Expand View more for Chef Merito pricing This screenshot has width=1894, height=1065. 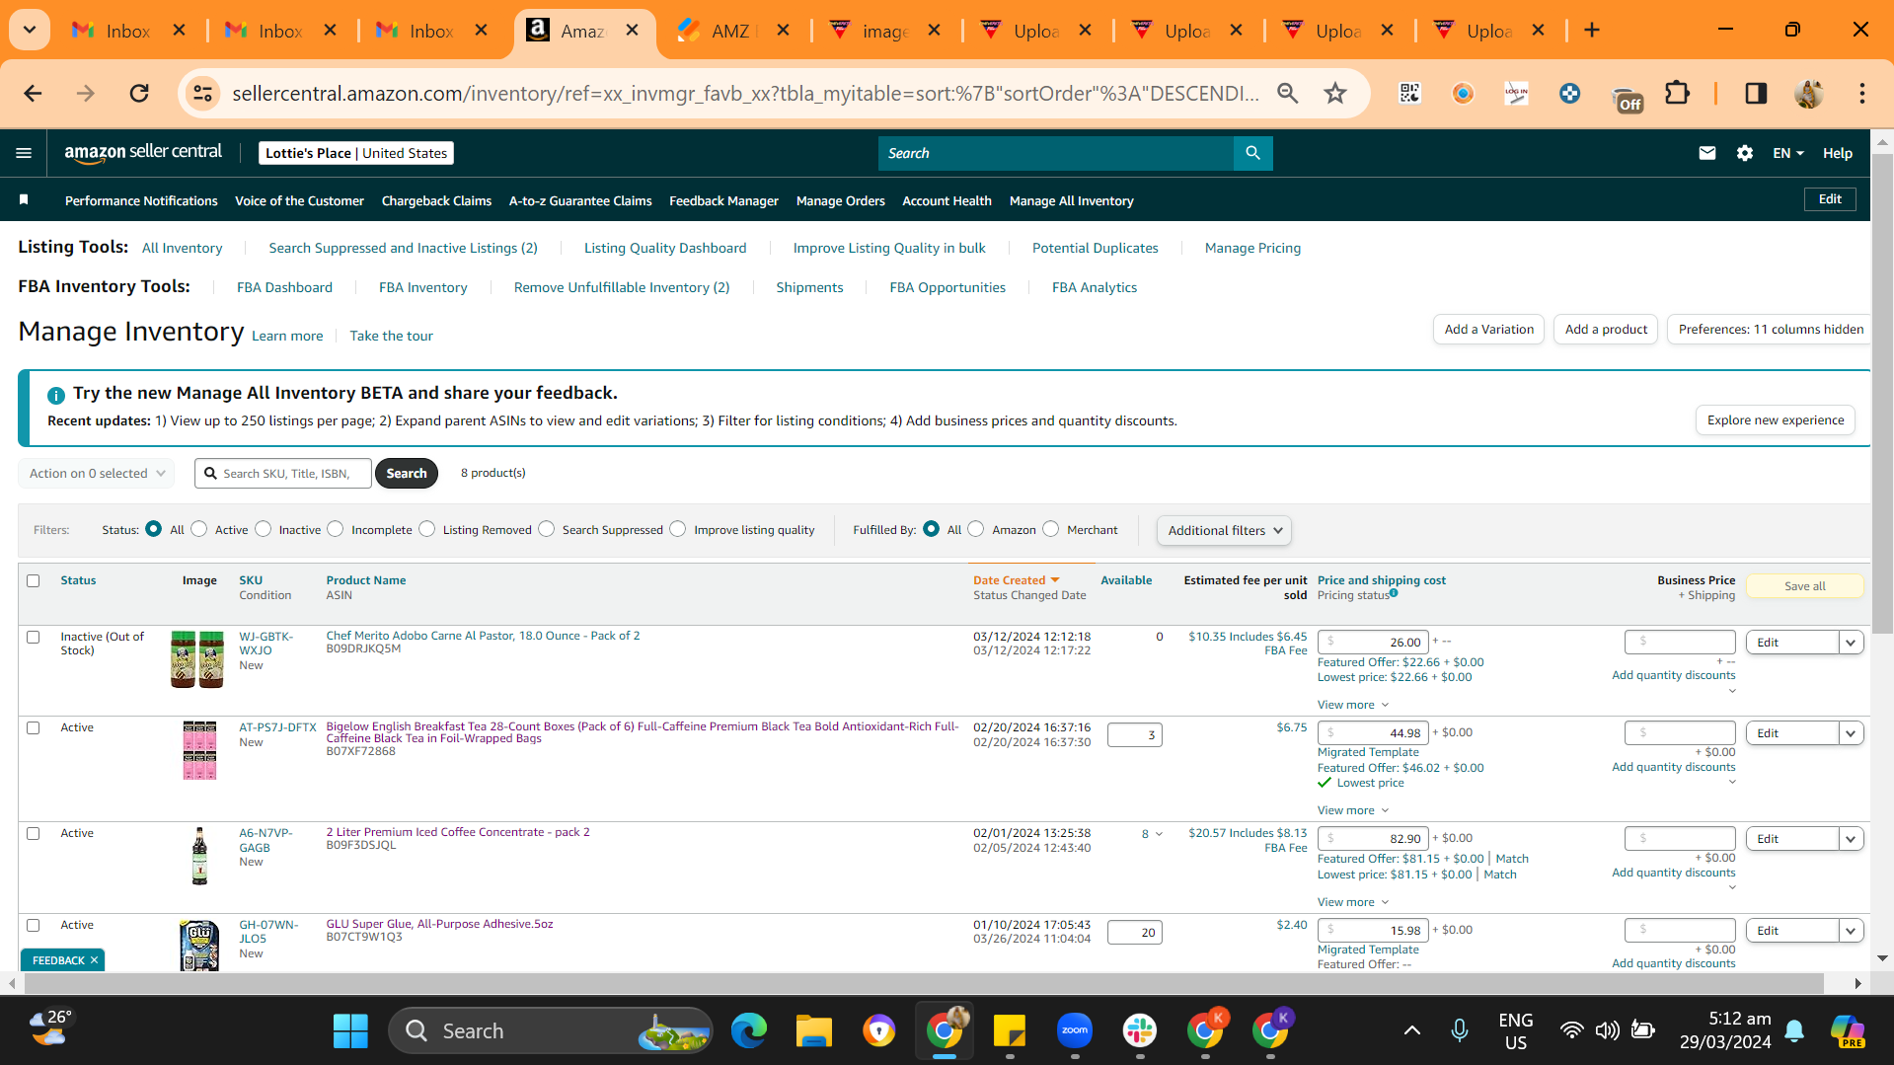point(1353,705)
